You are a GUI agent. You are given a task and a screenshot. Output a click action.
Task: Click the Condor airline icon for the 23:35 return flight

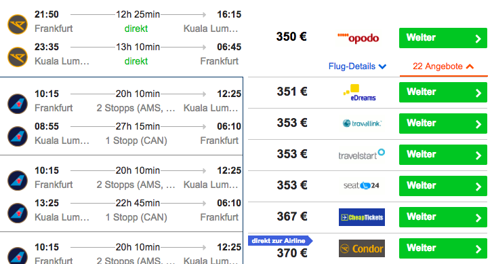pyautogui.click(x=18, y=57)
